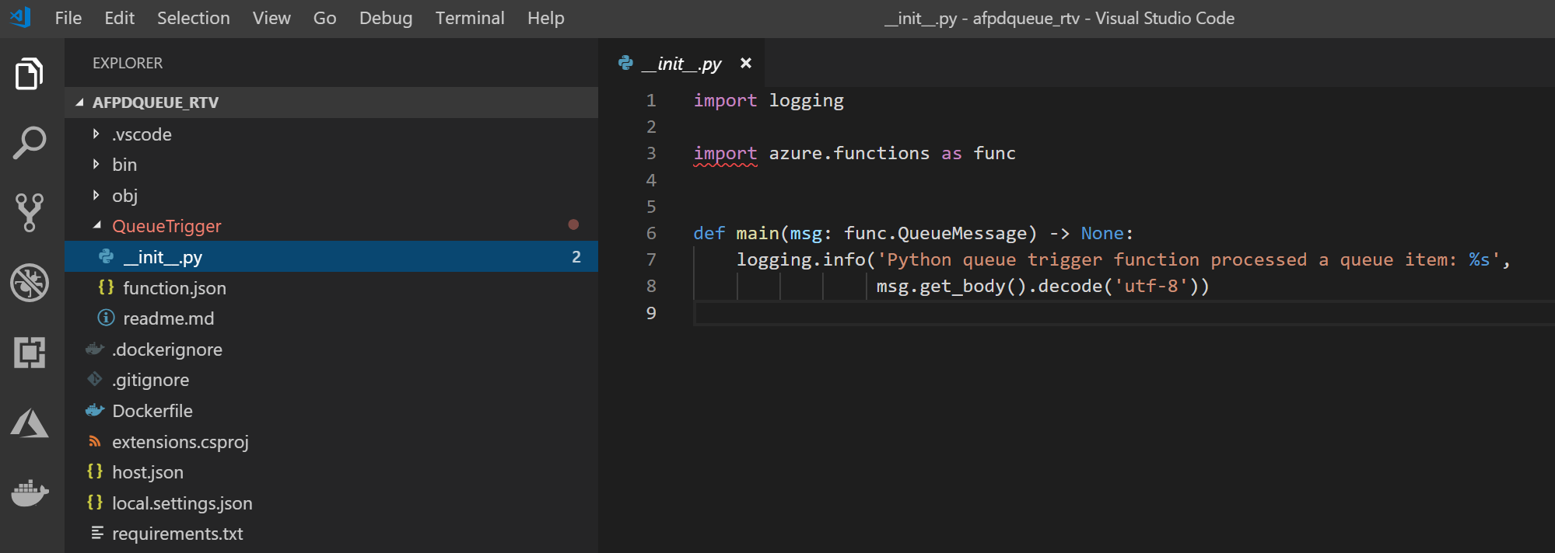Open the Source Control view
The width and height of the screenshot is (1555, 553).
pyautogui.click(x=30, y=212)
